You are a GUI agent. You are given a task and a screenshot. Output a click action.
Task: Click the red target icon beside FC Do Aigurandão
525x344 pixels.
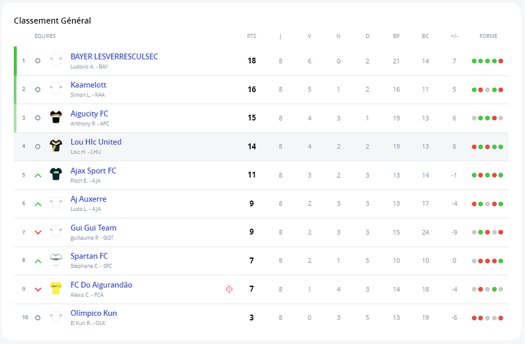[x=229, y=289]
